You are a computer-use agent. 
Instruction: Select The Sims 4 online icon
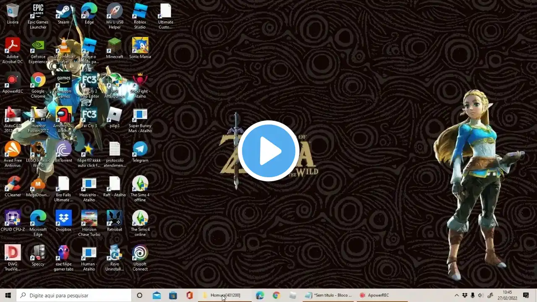tap(140, 224)
